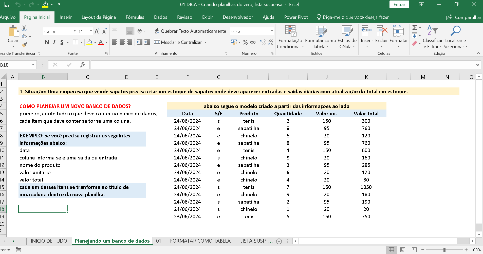Switch to INICIO DE TUDO sheet
This screenshot has width=483, height=254.
coord(49,241)
